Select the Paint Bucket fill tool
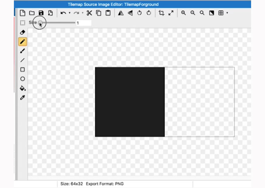This screenshot has height=188, width=265. 23,88
